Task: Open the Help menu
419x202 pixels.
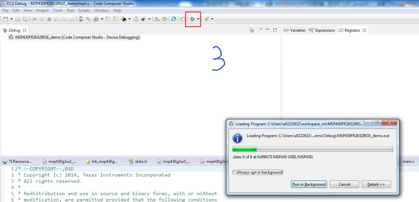Action: point(117,10)
